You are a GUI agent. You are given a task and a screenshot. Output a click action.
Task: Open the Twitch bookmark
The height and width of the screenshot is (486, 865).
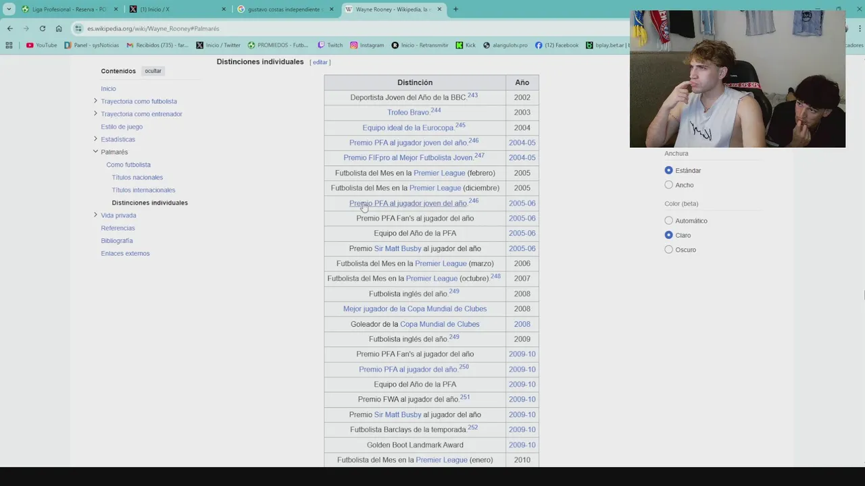[330, 45]
